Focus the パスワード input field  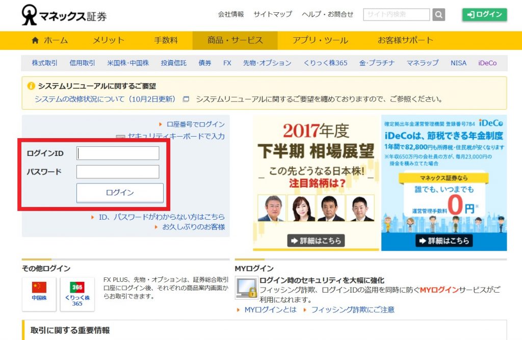pos(118,172)
